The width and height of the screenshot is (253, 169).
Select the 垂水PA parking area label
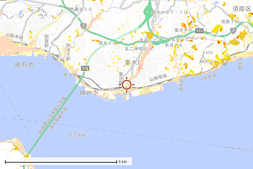tap(183, 30)
